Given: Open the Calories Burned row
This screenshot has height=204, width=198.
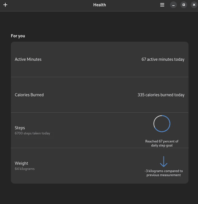Looking at the screenshot, I should tap(100, 95).
